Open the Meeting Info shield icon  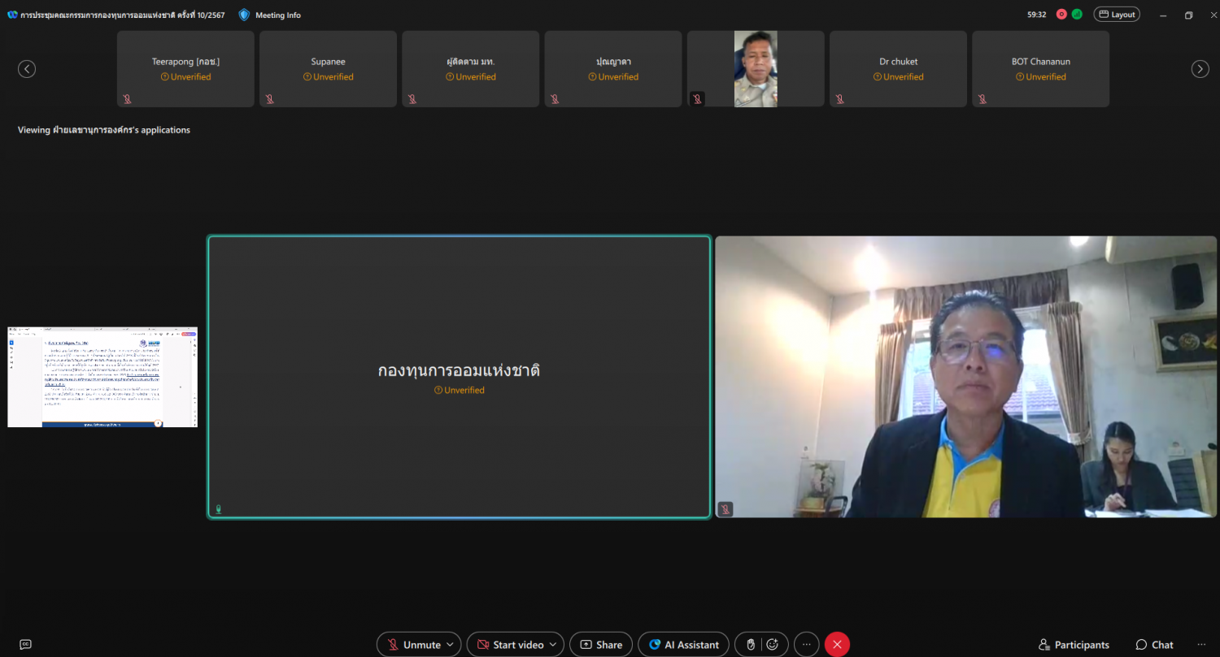[x=244, y=15]
